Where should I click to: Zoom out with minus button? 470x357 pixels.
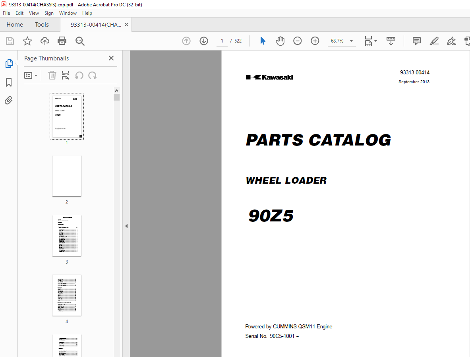[297, 41]
